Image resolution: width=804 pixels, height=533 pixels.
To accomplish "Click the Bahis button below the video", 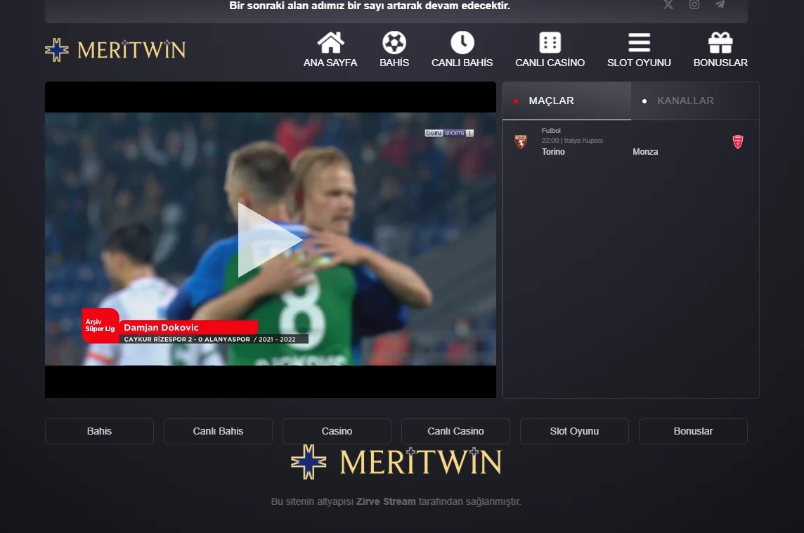I will (99, 432).
